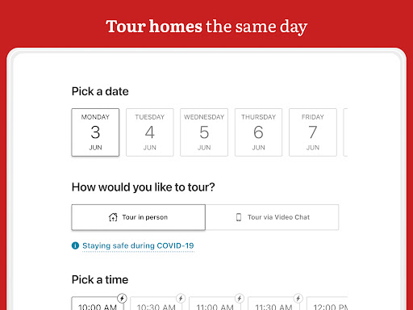Viewport: 413px width, 310px height.
Task: Click the phone icon in Tour via Video Chat
Action: pyautogui.click(x=239, y=217)
